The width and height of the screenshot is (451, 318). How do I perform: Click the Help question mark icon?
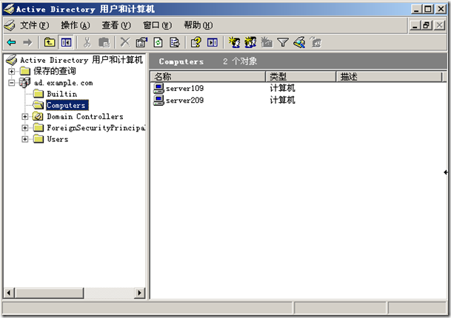click(x=196, y=42)
